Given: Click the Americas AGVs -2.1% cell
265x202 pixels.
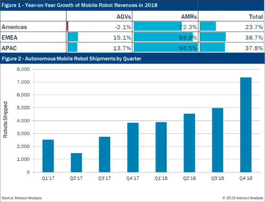Looking at the screenshot, I should coord(99,26).
